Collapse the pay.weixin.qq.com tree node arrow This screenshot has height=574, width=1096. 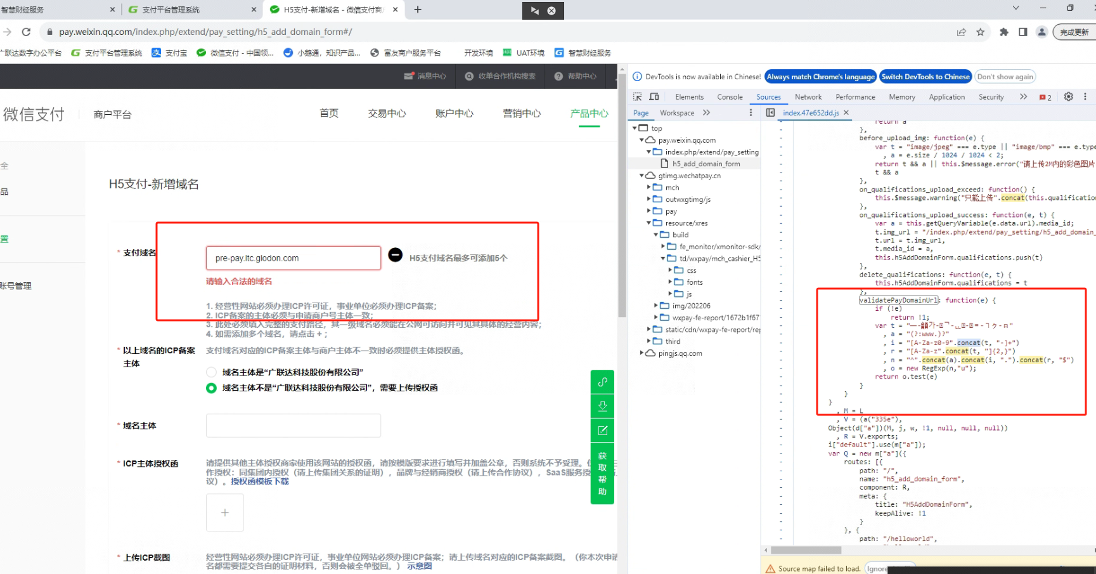[x=642, y=140]
